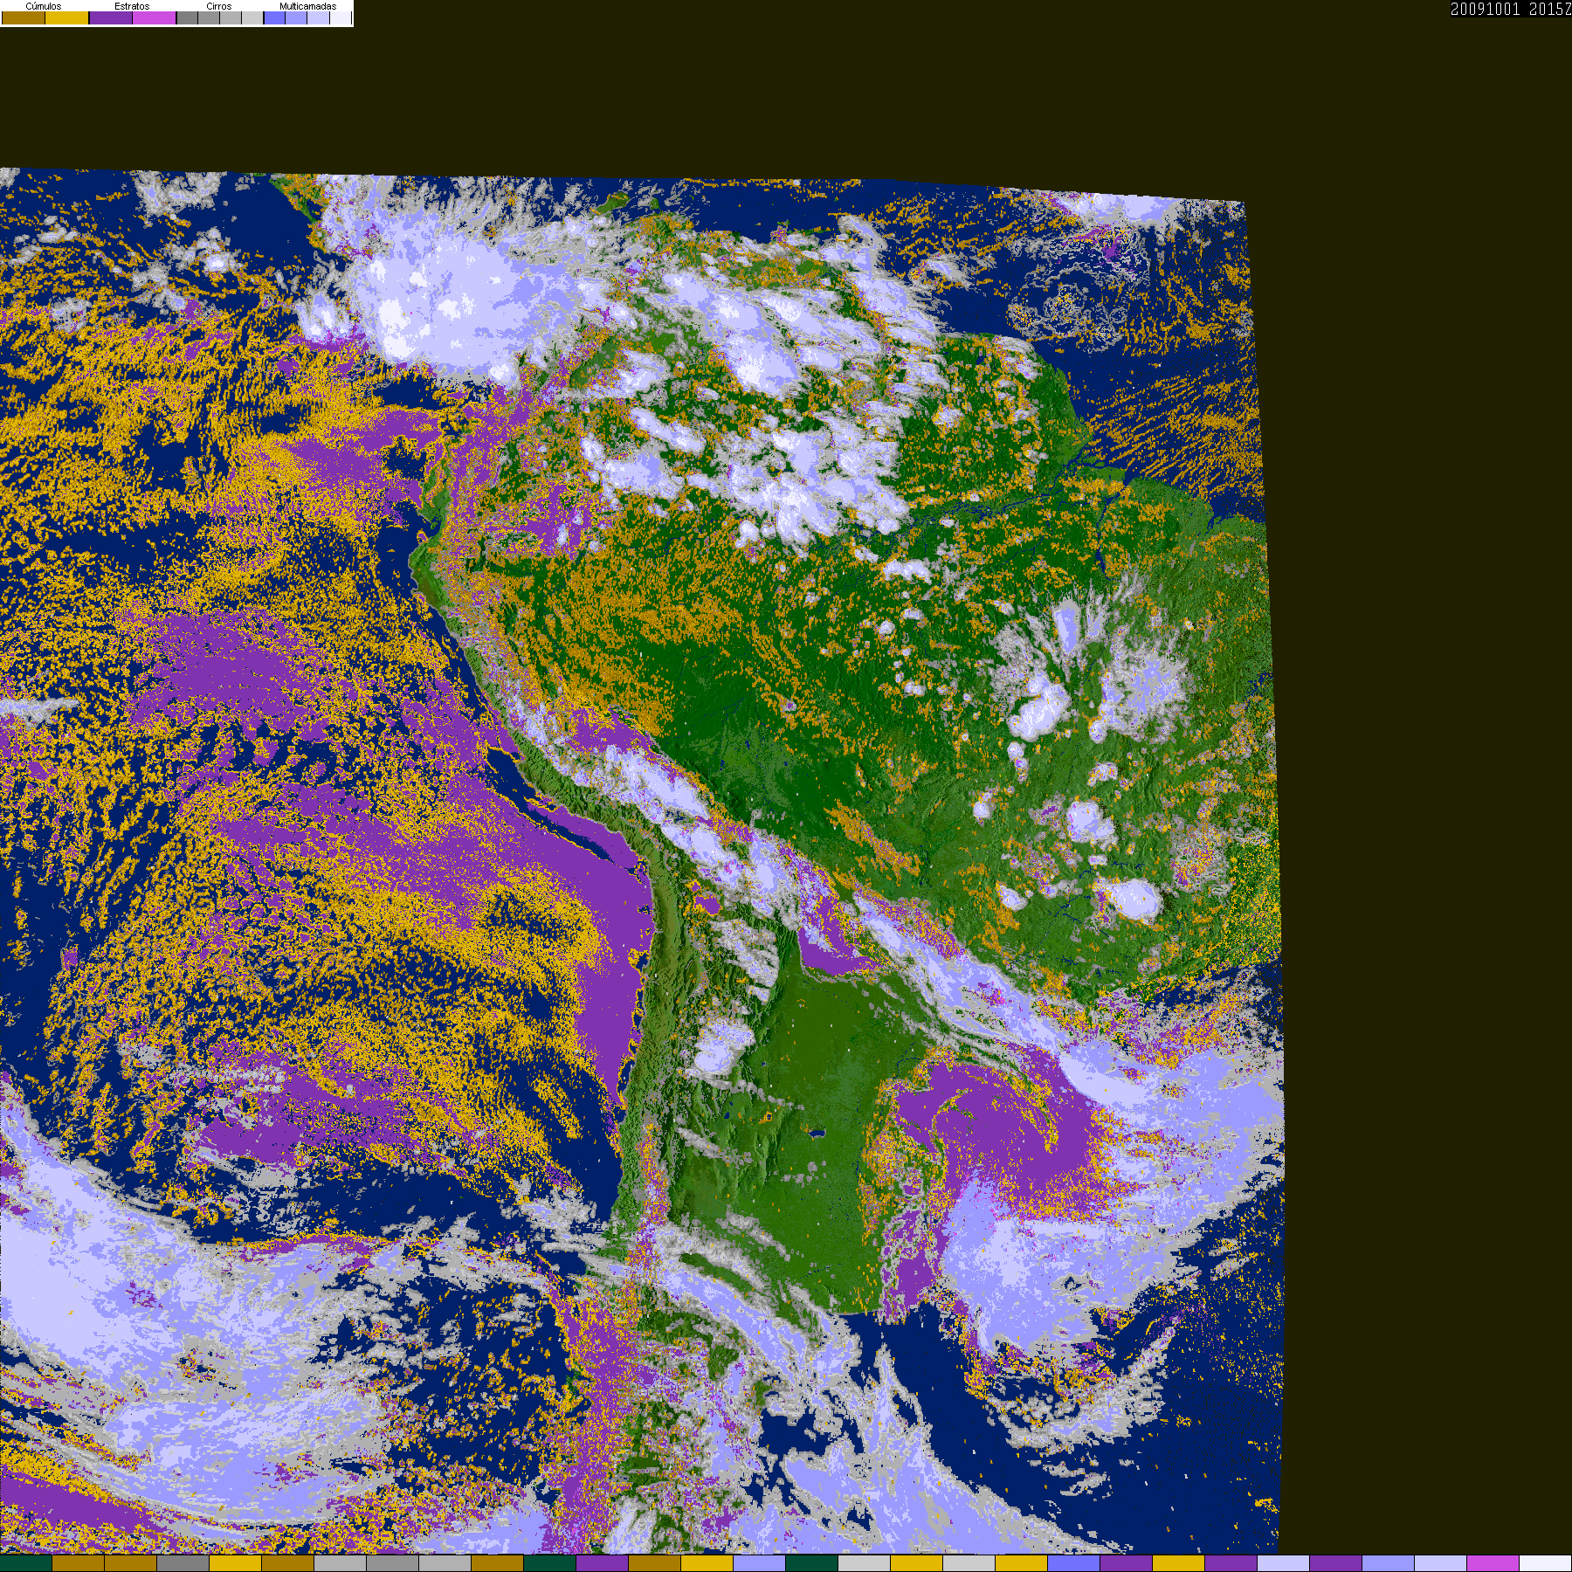This screenshot has height=1572, width=1572.
Task: Click the dark brown Cúmulos legend swatch
Action: click(x=24, y=17)
